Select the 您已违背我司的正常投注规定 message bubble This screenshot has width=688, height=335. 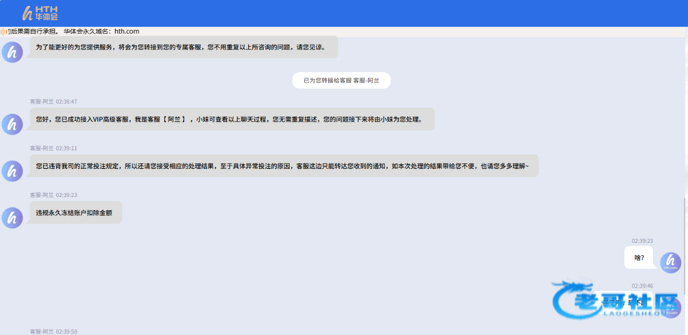click(x=284, y=165)
